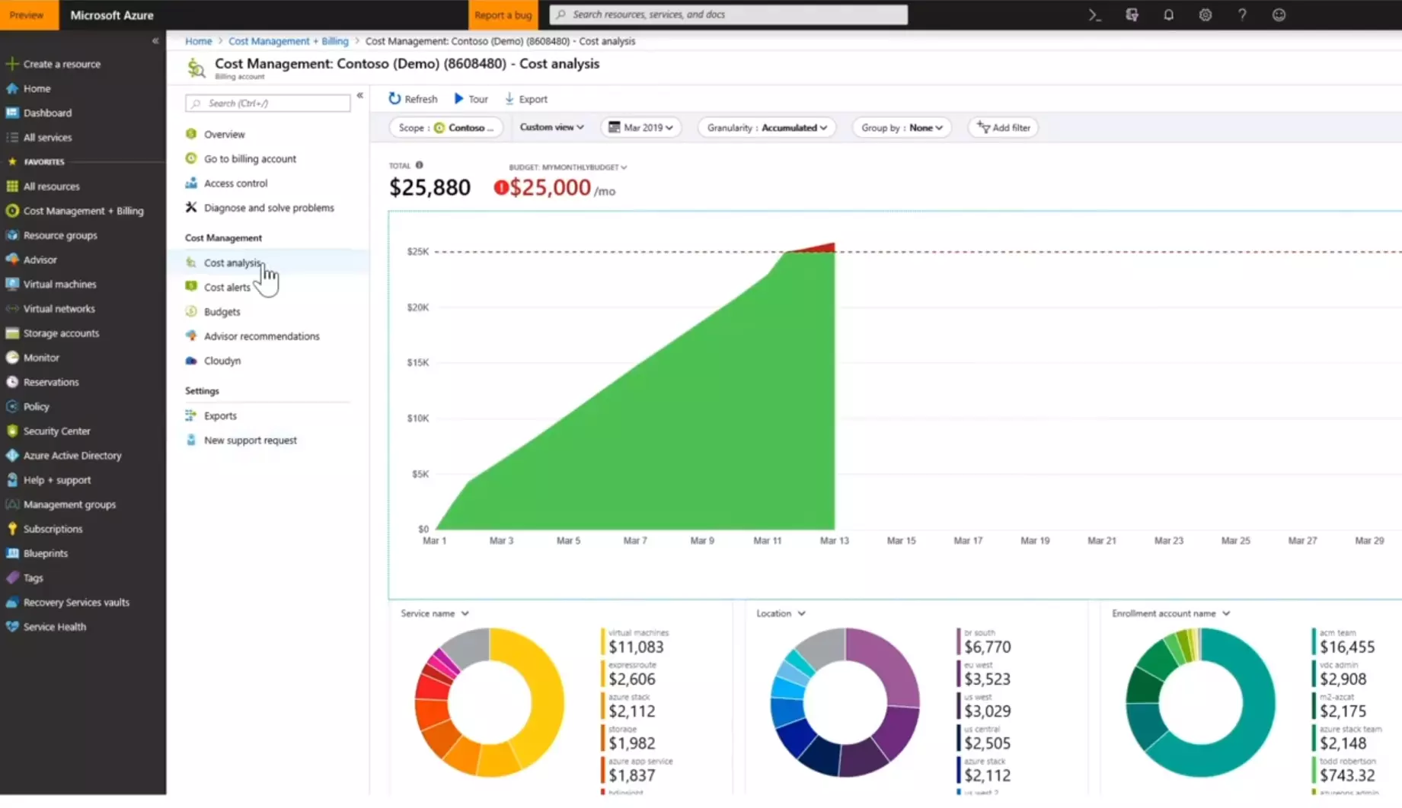Open Group by None dropdown

pyautogui.click(x=902, y=127)
